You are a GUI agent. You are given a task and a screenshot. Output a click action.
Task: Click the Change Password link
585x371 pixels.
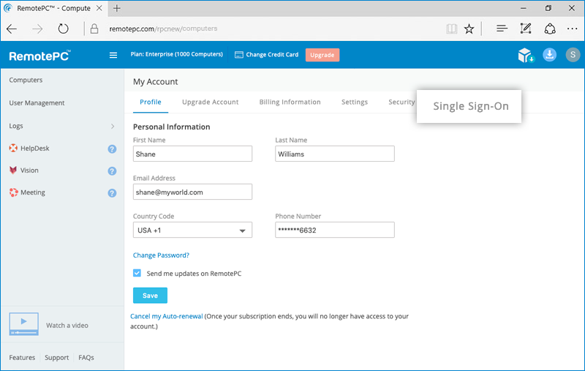tap(161, 255)
